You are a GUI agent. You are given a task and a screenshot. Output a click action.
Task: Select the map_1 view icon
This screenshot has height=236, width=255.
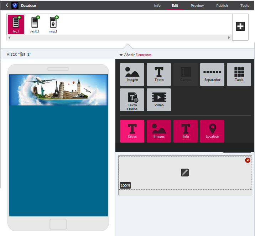point(53,24)
